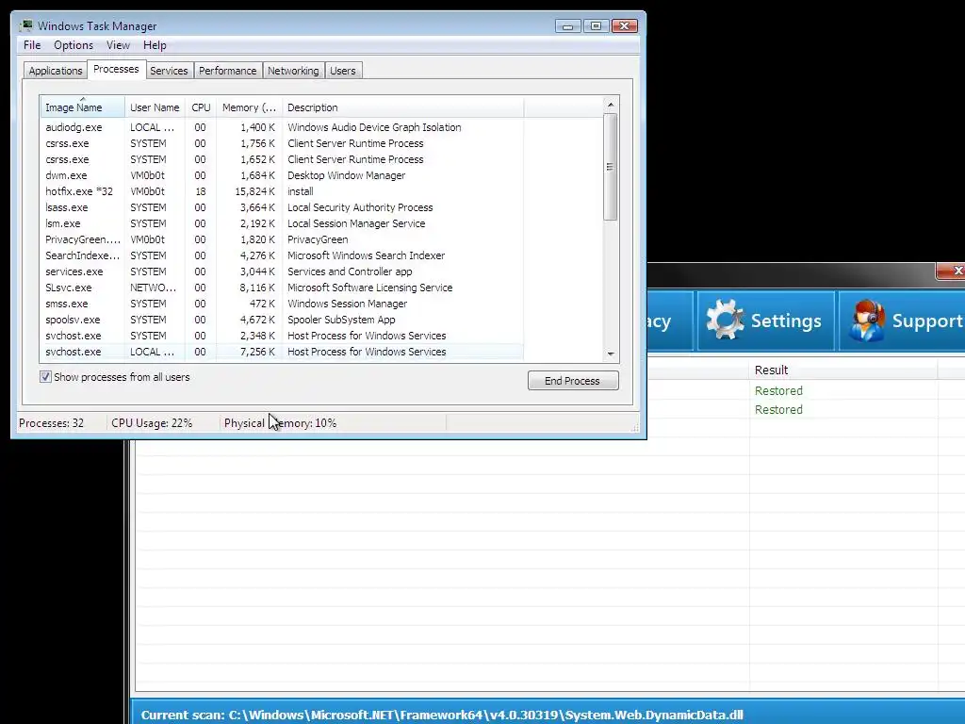Open the Options menu
Screen dimensions: 965x724
pyautogui.click(x=74, y=45)
